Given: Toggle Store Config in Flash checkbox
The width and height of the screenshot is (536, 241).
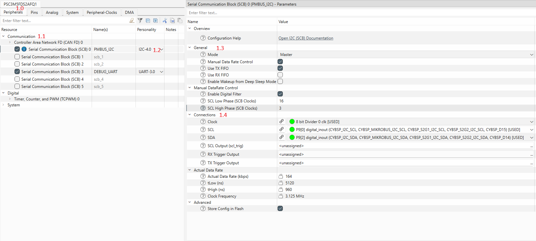Looking at the screenshot, I should click(280, 208).
